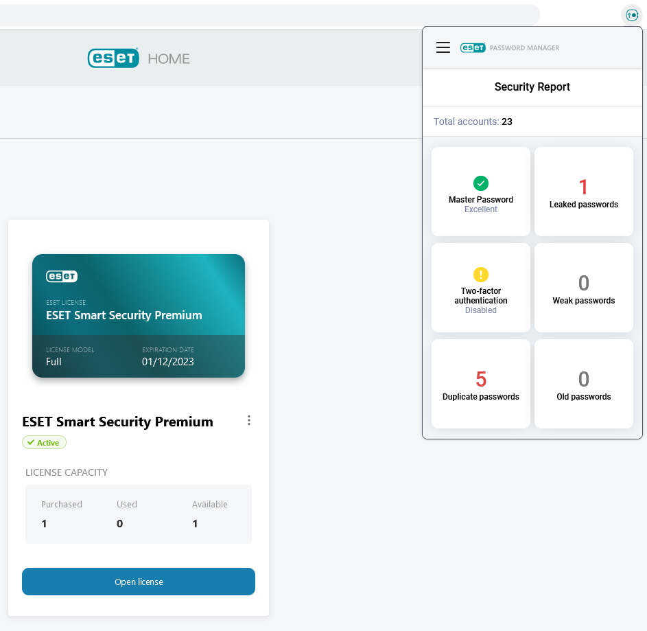The image size is (647, 631).
Task: Open the Duplicate passwords card
Action: click(x=481, y=384)
